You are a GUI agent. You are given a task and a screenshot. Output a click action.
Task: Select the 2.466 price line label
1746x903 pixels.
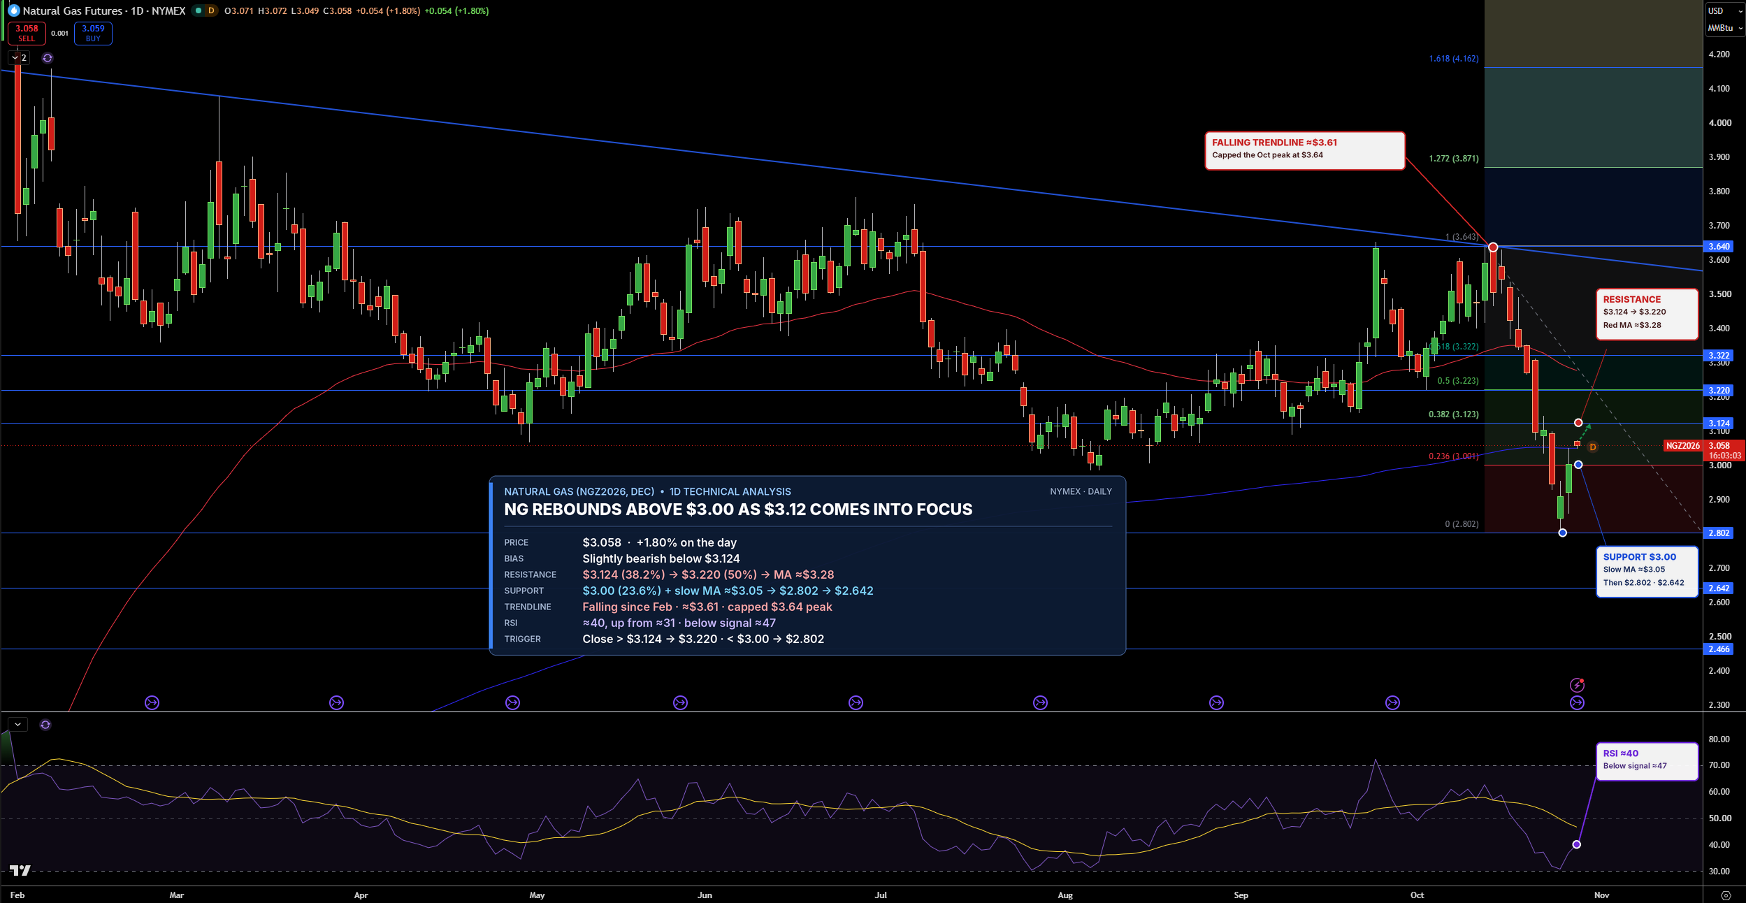1719,649
